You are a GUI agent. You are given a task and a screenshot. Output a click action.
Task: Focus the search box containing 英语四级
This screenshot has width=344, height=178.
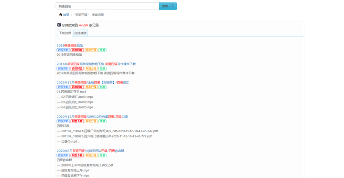click(x=107, y=6)
